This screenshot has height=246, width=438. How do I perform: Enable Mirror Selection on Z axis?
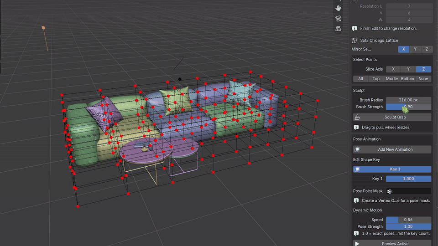[427, 49]
